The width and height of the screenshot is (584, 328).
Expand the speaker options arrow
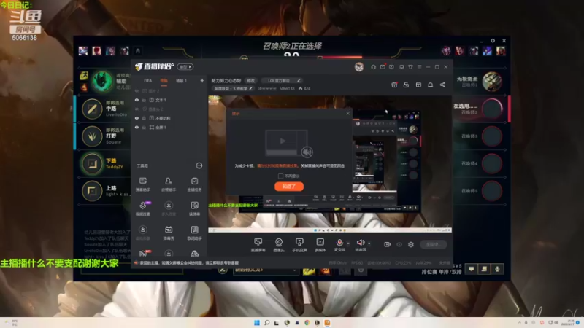click(369, 243)
